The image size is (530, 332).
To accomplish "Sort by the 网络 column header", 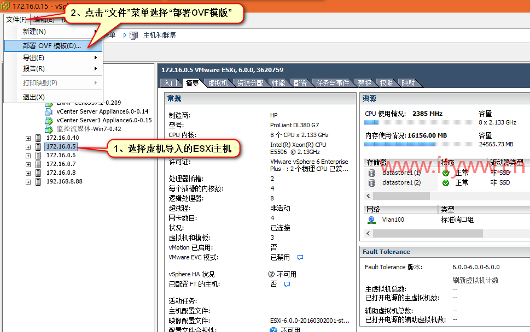I will point(401,209).
